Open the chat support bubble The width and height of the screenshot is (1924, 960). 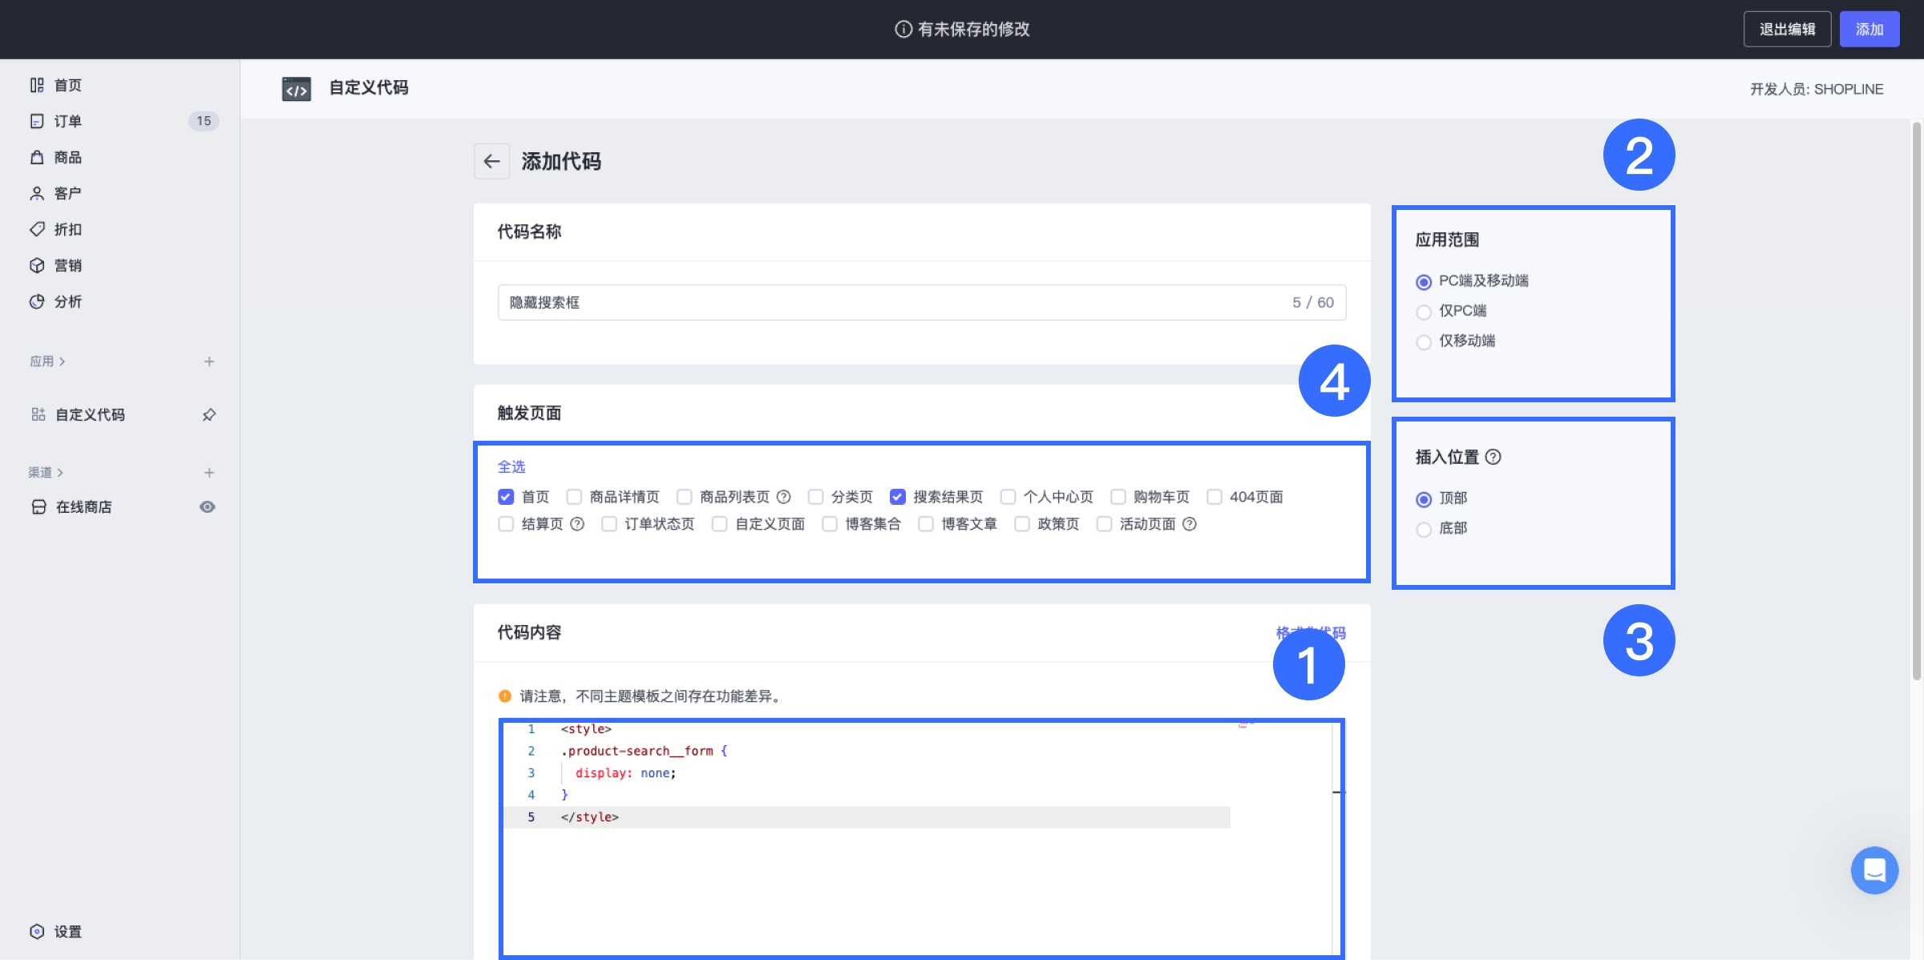click(1873, 870)
